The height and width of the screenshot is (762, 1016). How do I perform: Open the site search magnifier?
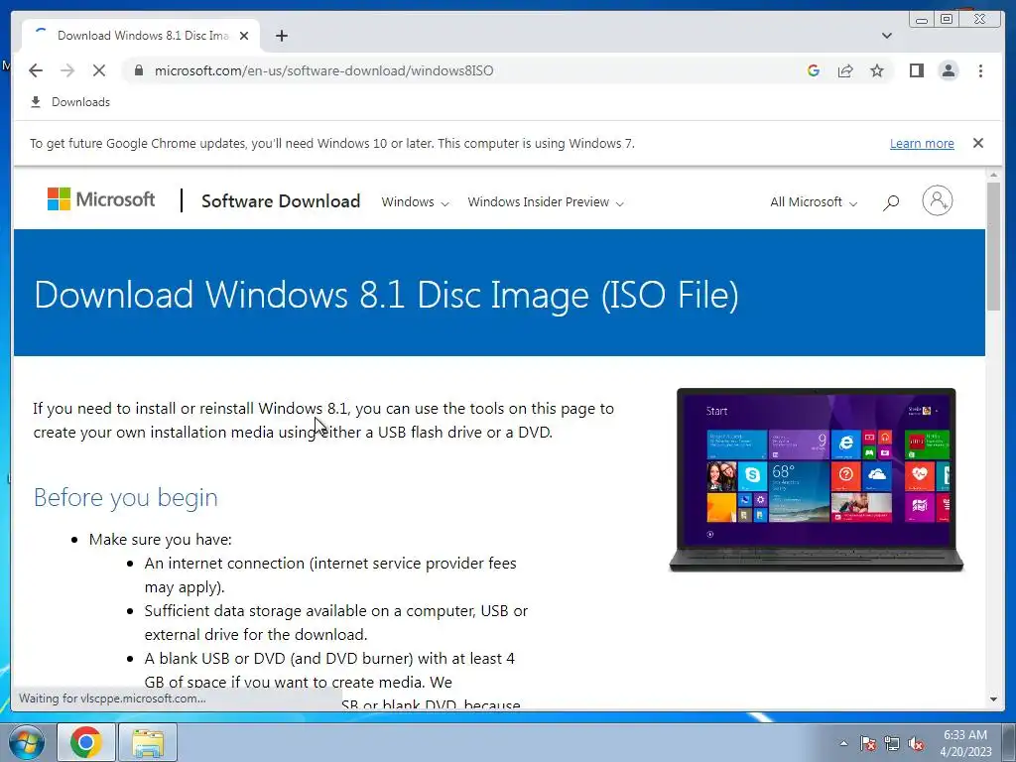[x=891, y=202]
